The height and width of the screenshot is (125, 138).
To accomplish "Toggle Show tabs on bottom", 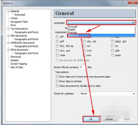I will (x=57, y=81).
